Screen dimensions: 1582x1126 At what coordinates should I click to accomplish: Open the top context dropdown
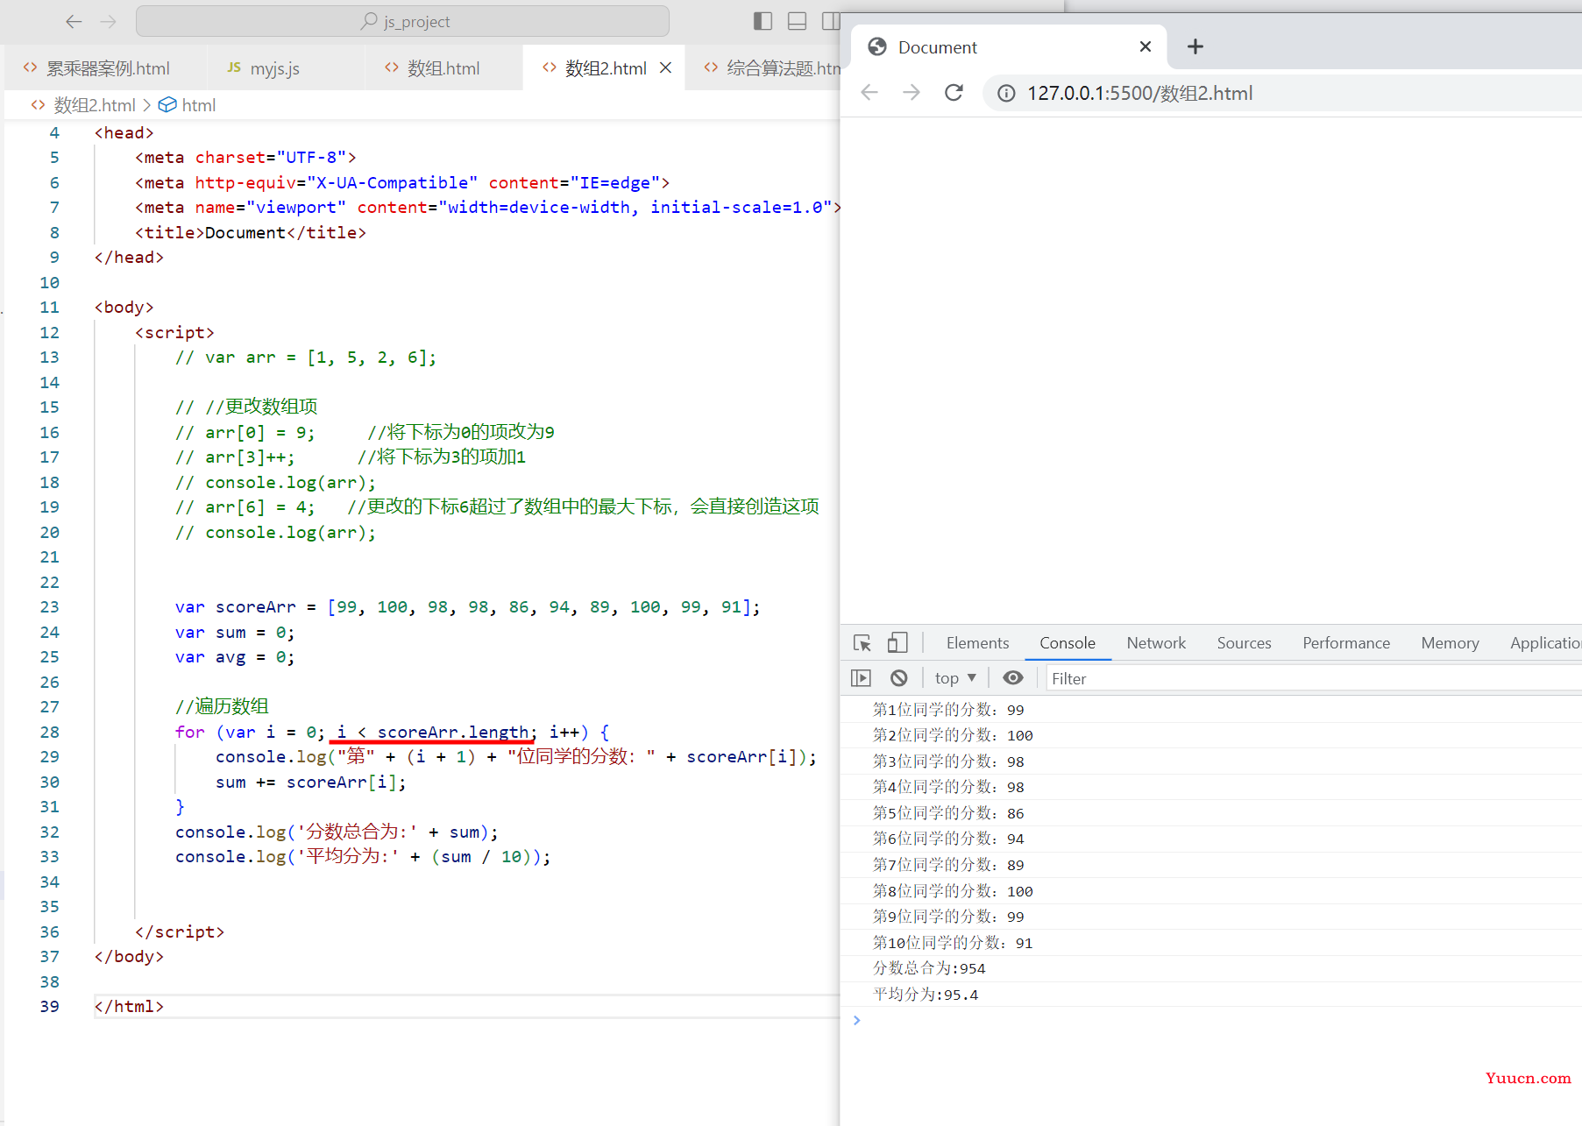tap(955, 678)
